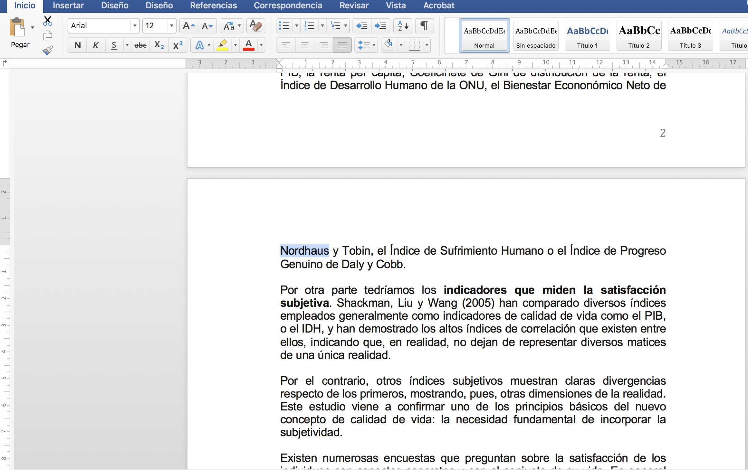Switch to the Insertar tab
The image size is (748, 470).
pos(68,5)
